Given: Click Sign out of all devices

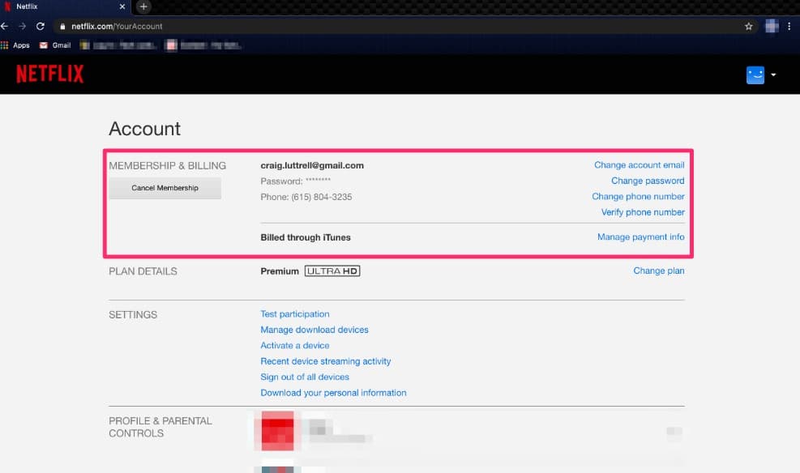Looking at the screenshot, I should point(305,377).
